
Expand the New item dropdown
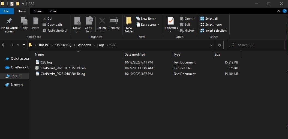click(x=146, y=19)
